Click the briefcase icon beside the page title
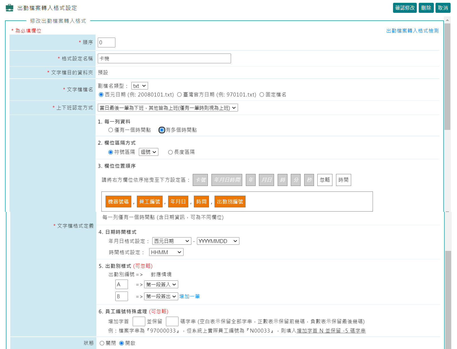 click(9, 8)
